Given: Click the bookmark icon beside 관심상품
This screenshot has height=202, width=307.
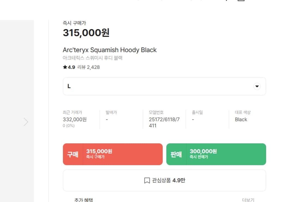Looking at the screenshot, I should pos(147,180).
